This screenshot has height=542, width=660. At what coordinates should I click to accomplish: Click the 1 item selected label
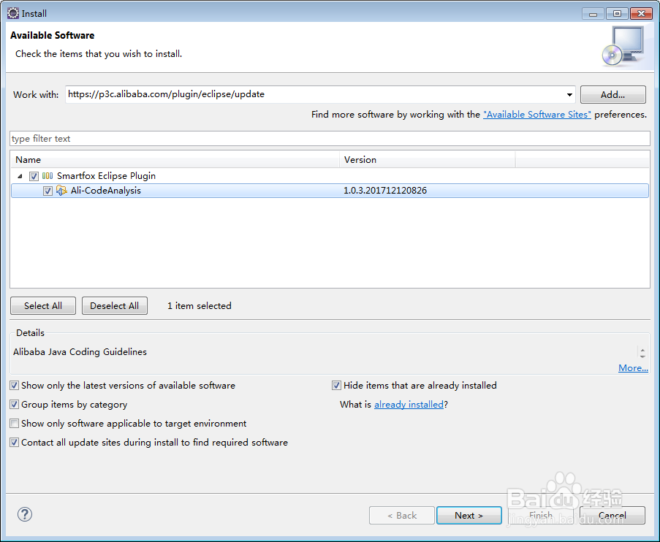[x=199, y=306]
